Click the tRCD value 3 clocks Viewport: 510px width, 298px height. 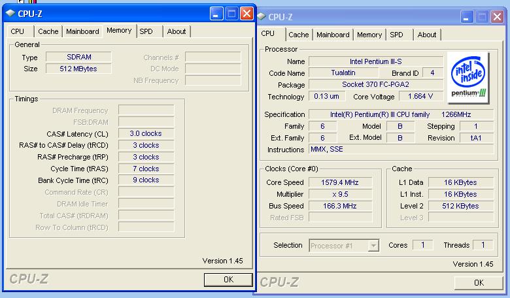click(x=146, y=145)
